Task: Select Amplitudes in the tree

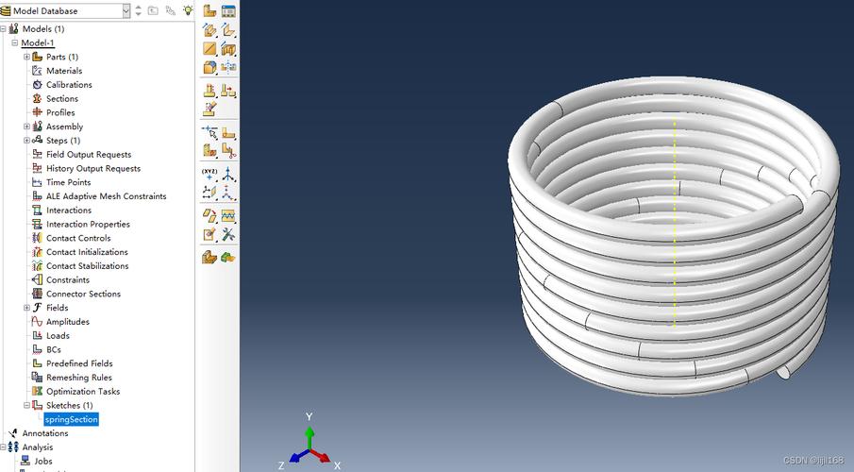Action: click(68, 322)
